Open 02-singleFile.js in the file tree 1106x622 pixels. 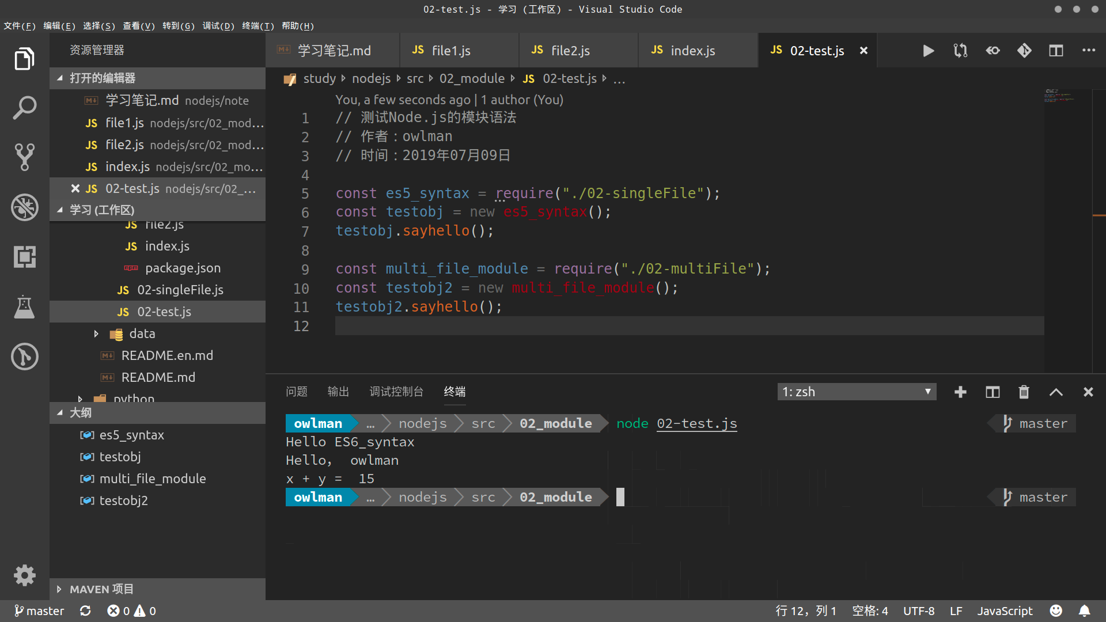[157, 290]
